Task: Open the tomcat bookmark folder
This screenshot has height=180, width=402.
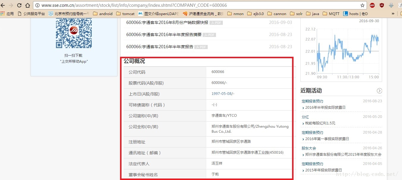Action: pos(125,14)
